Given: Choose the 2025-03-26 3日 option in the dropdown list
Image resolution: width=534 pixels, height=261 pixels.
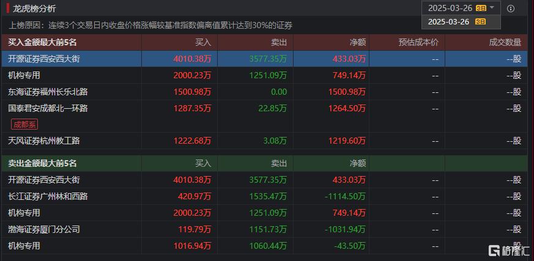Looking at the screenshot, I should (461, 22).
